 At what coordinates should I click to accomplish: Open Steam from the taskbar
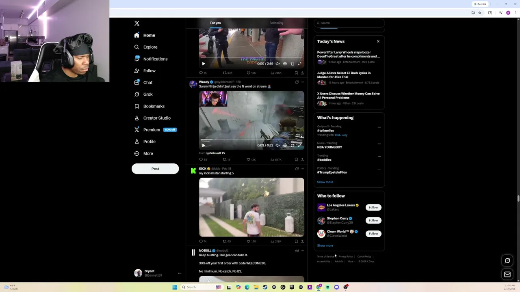pos(265,287)
